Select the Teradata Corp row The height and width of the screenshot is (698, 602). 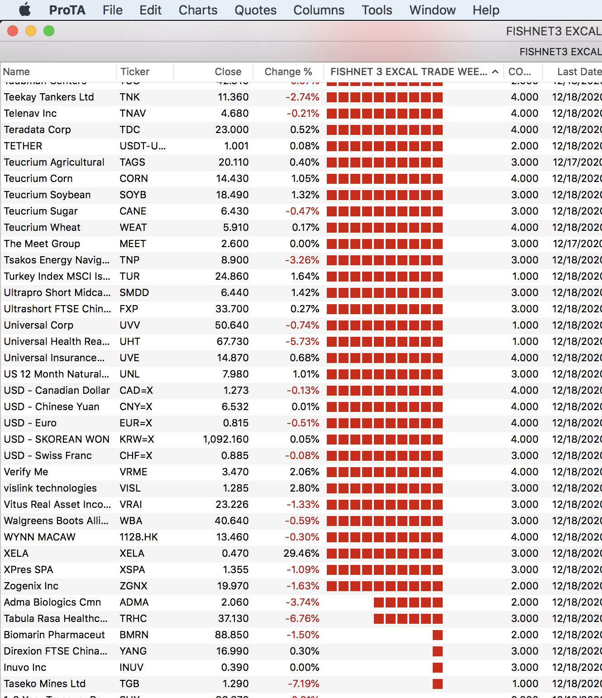(x=301, y=129)
